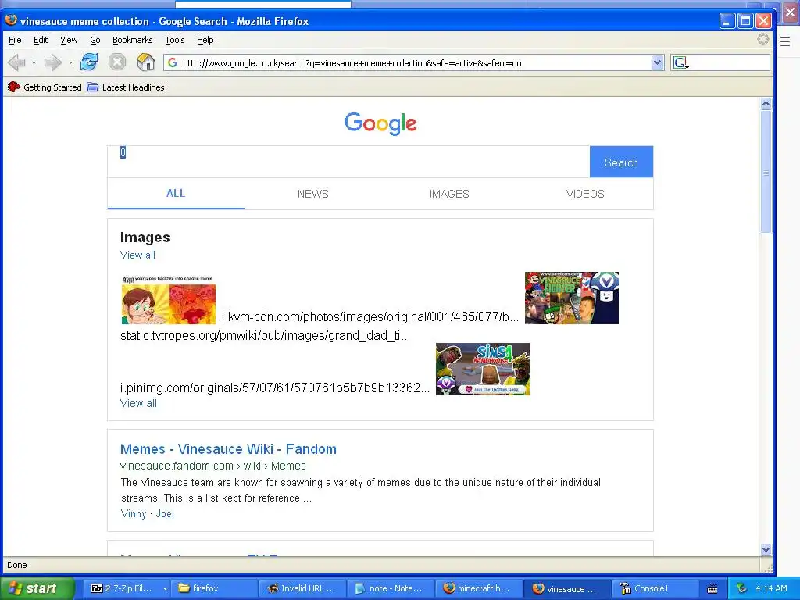The image size is (800, 600).
Task: Switch to the NEWS tab
Action: point(312,194)
